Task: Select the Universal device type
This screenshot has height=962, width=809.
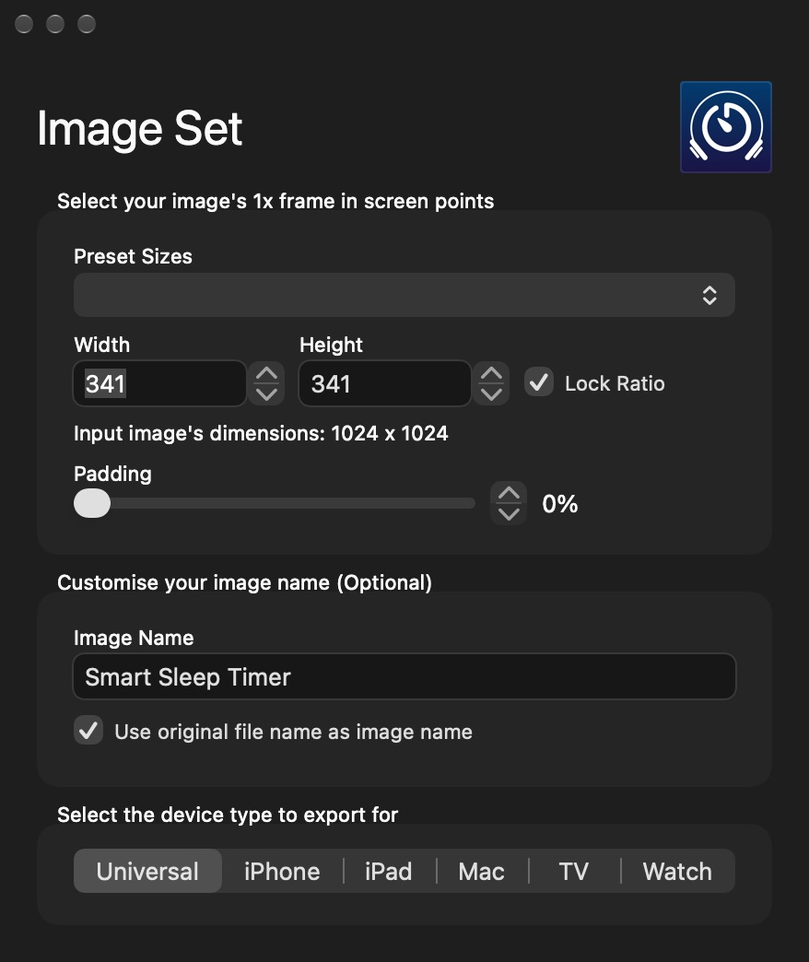Action: pyautogui.click(x=147, y=871)
